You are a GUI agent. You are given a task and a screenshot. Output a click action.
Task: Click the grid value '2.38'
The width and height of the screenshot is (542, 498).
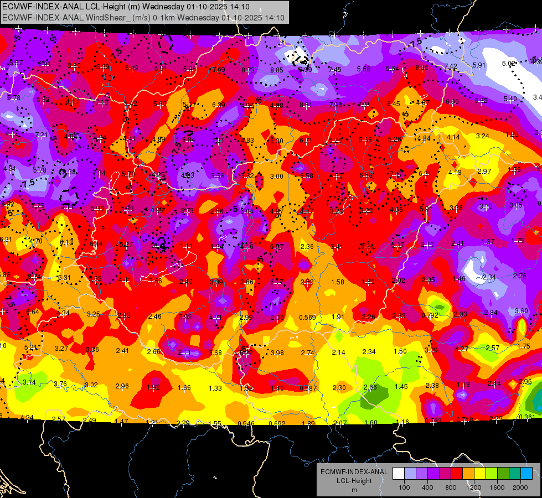click(x=432, y=386)
